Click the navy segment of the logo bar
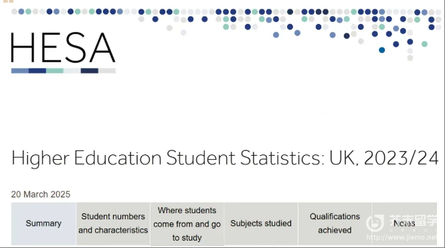The height and width of the screenshot is (248, 445). tap(90, 71)
